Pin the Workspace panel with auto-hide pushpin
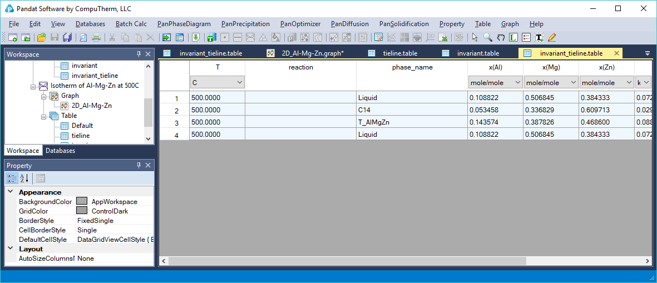 [x=139, y=54]
